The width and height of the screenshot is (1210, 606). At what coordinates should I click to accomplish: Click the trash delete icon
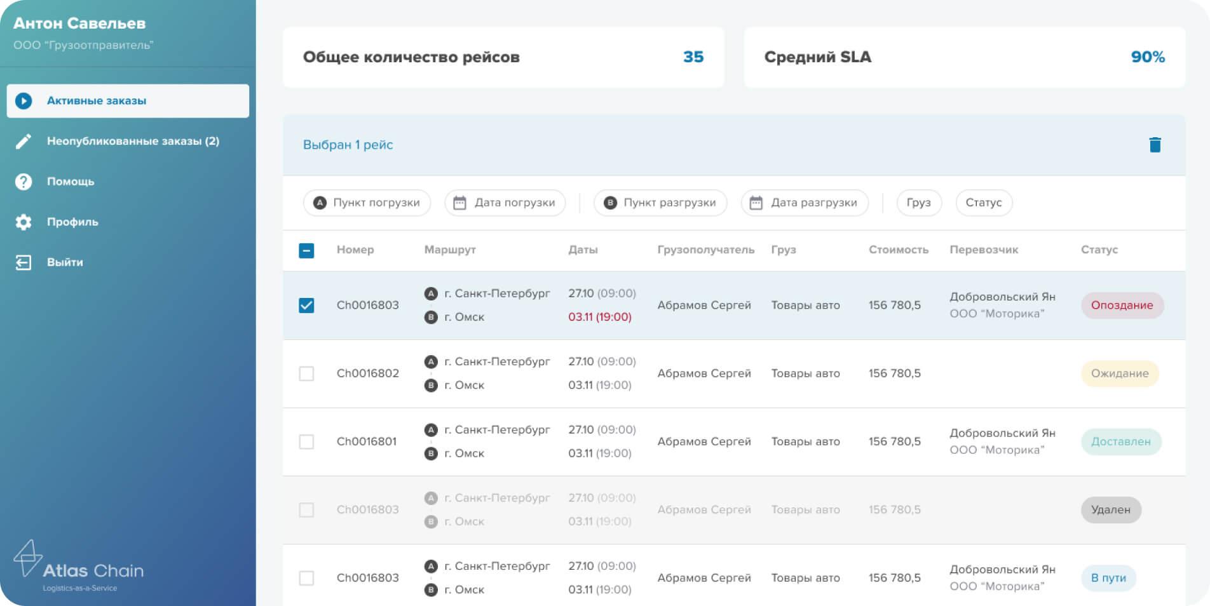(x=1155, y=145)
